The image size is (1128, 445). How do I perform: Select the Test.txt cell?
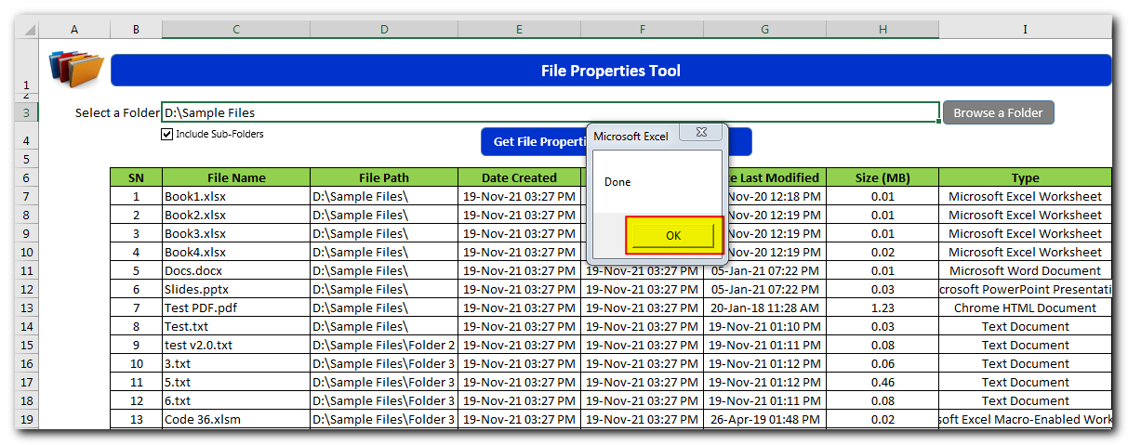pyautogui.click(x=236, y=326)
